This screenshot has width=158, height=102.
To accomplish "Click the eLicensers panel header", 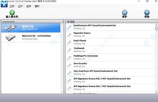I will click(32, 21).
